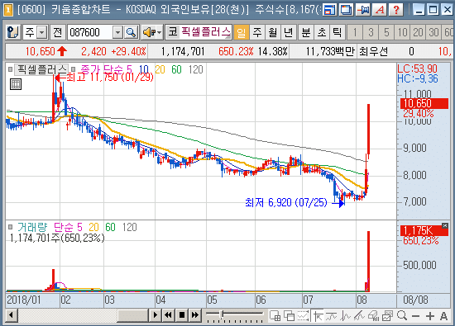Click the wavy line indicator icon

coord(332,315)
